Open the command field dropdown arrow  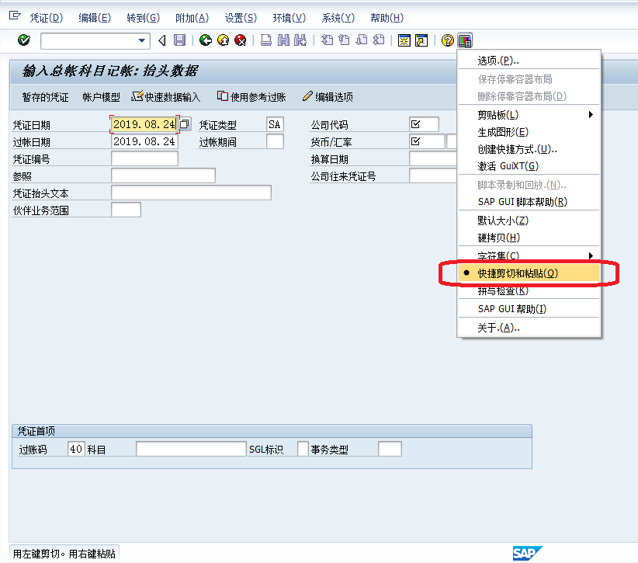(x=141, y=40)
